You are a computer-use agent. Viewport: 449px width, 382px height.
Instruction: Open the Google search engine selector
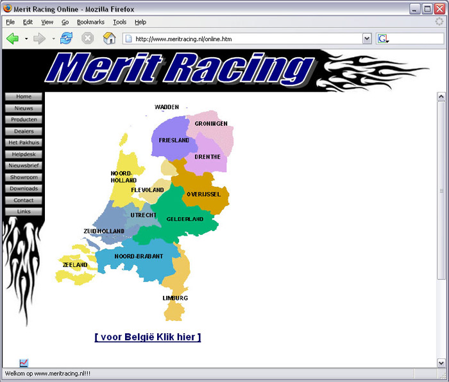click(383, 39)
